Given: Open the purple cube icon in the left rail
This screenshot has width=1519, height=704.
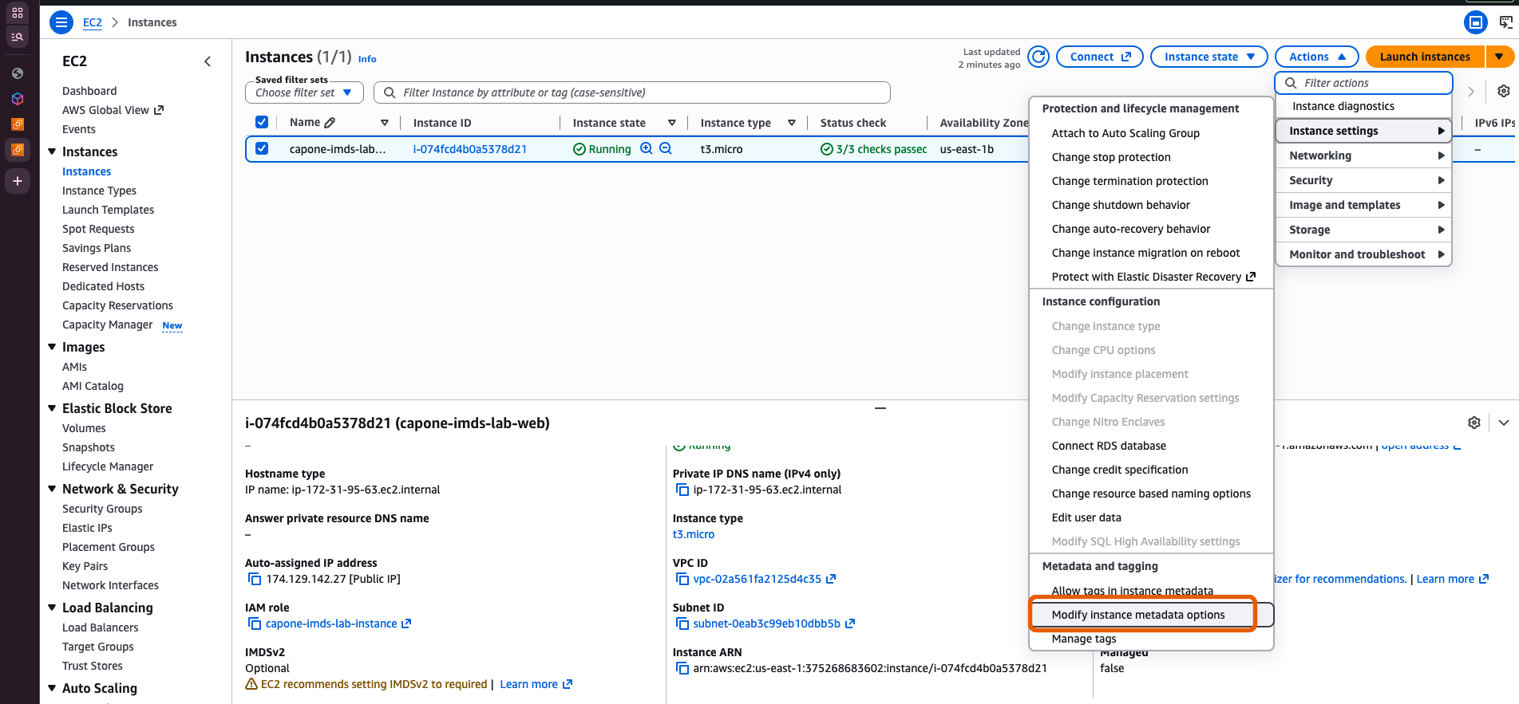Looking at the screenshot, I should [x=18, y=99].
